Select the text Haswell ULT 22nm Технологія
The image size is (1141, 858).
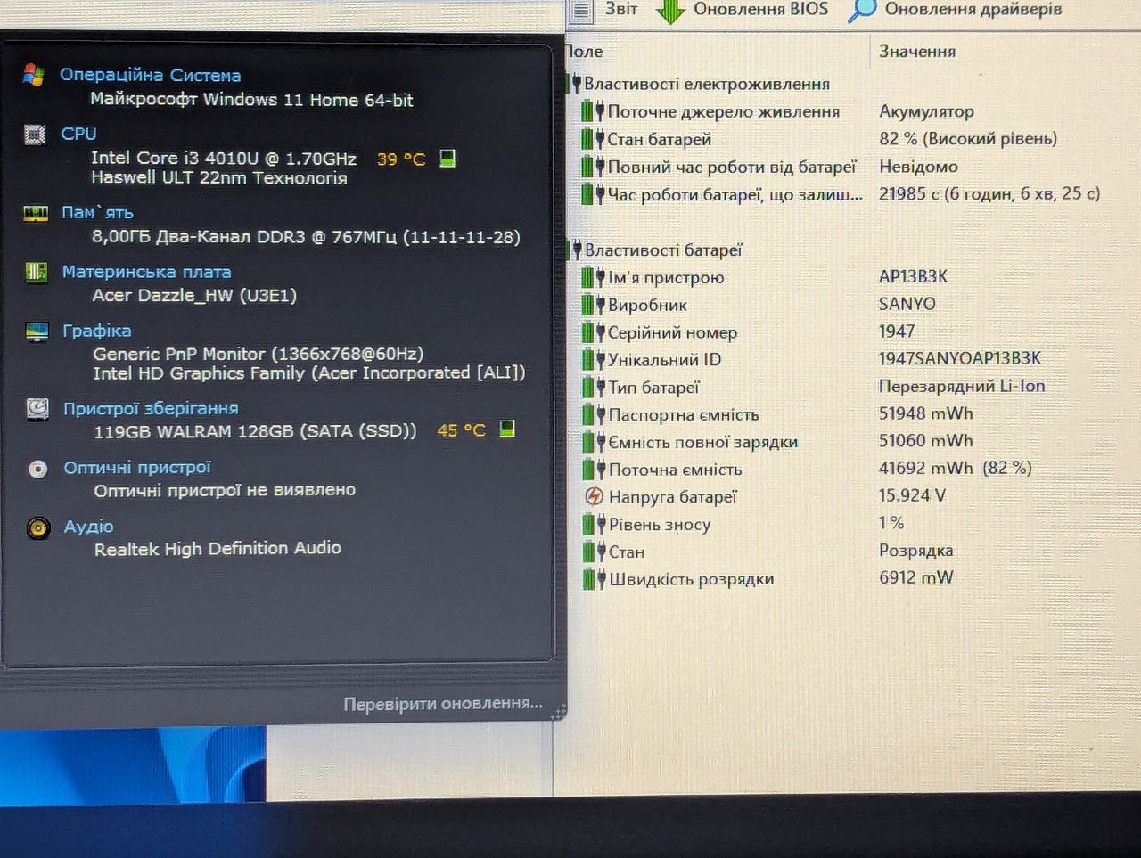pos(219,178)
